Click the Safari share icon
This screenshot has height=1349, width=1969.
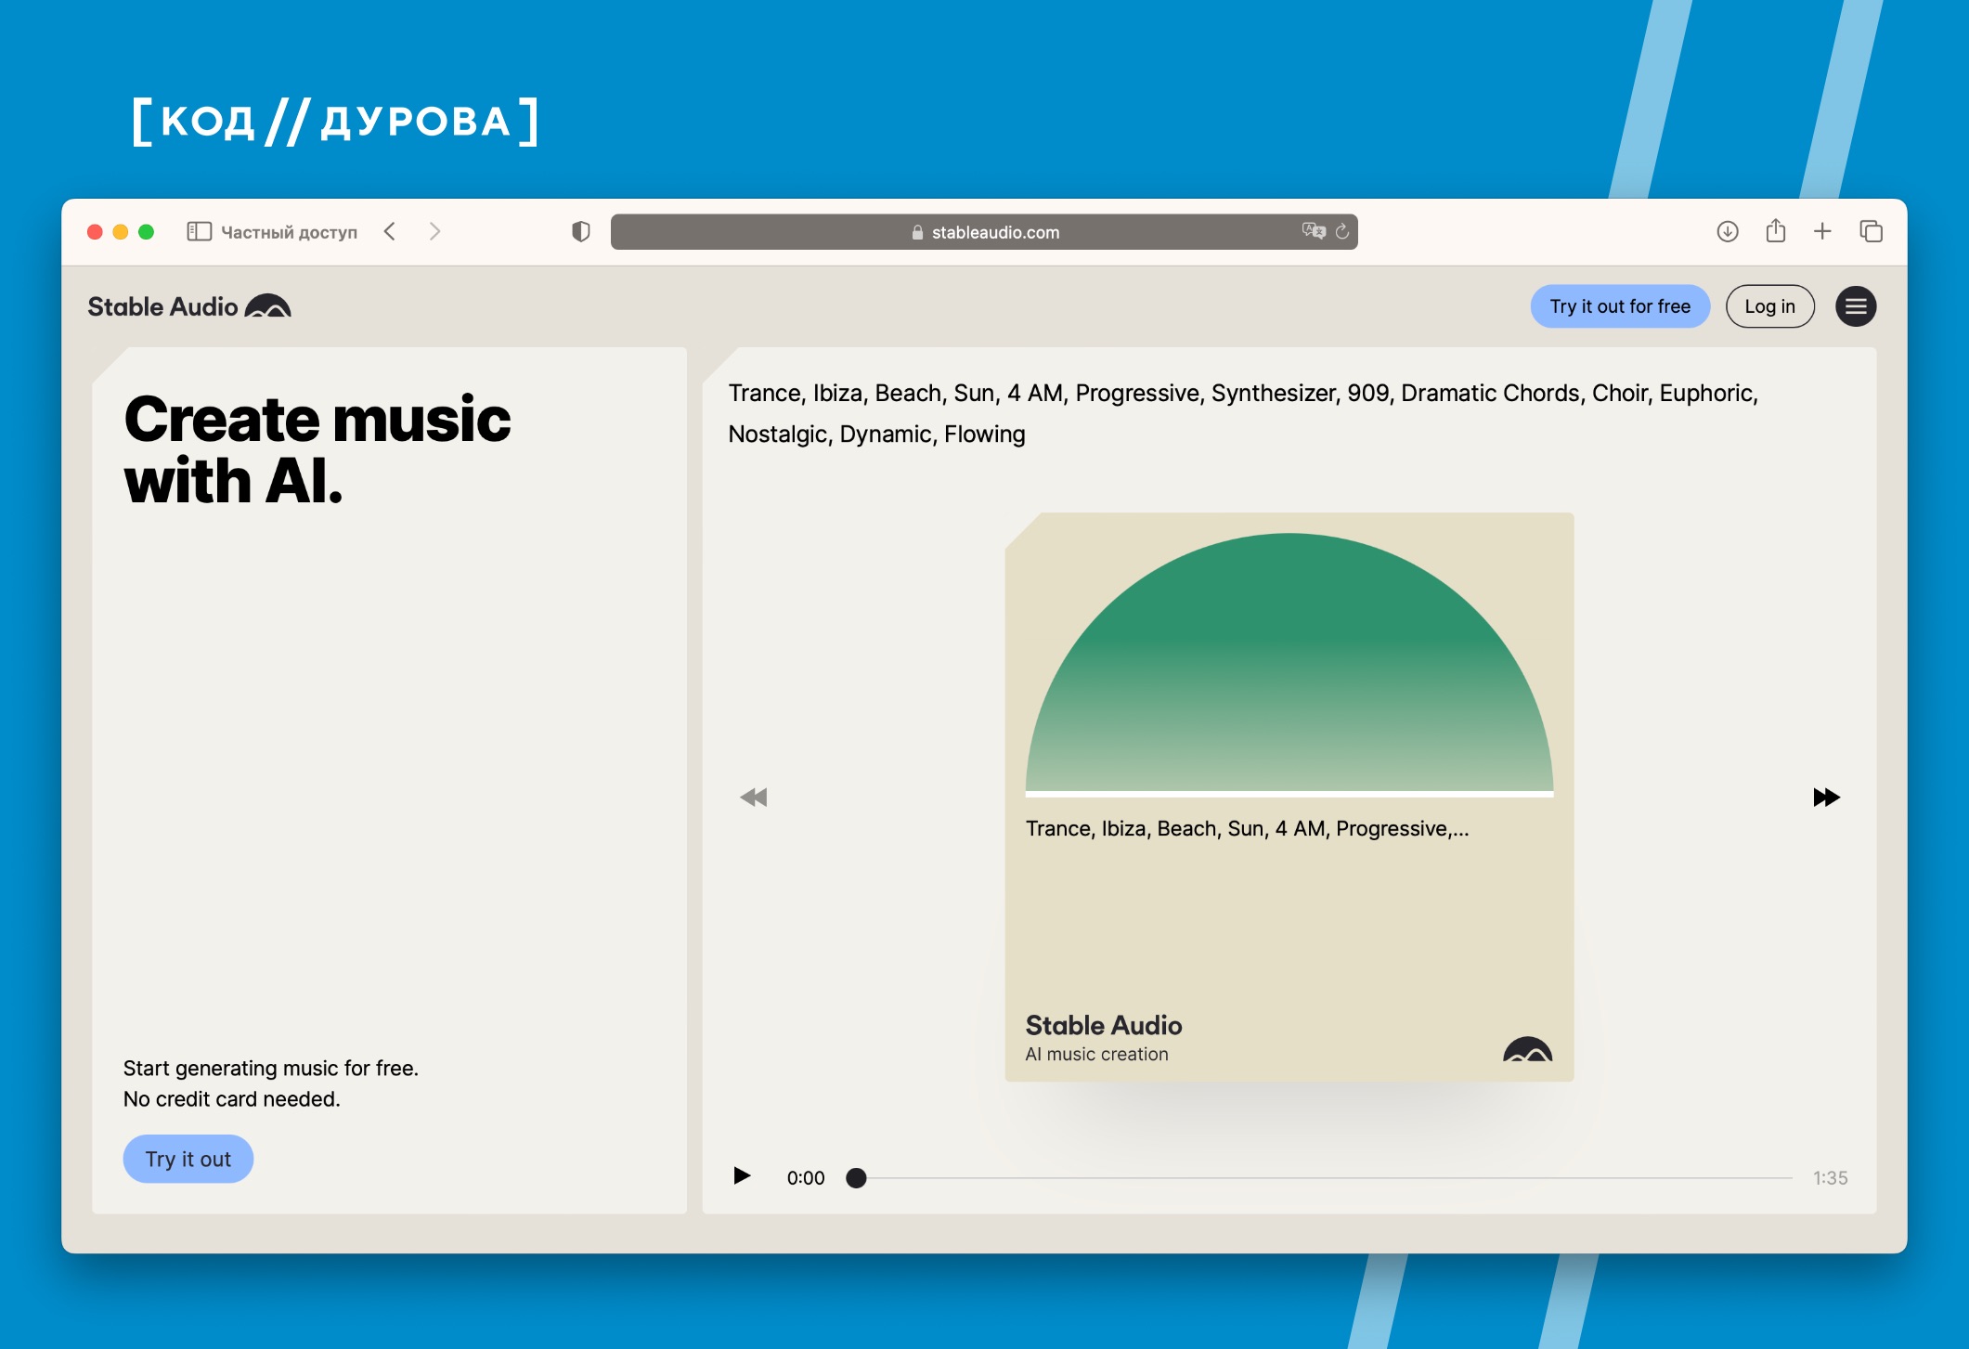(1775, 230)
